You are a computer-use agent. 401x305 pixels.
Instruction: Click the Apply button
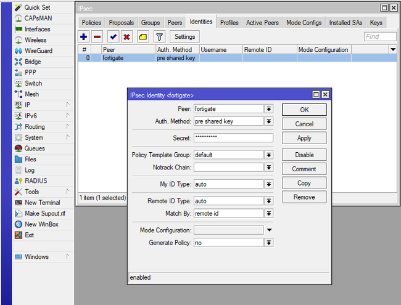(x=304, y=138)
